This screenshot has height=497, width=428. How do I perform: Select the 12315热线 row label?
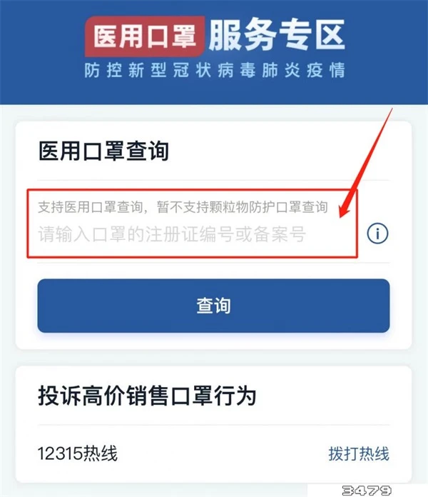[78, 453]
